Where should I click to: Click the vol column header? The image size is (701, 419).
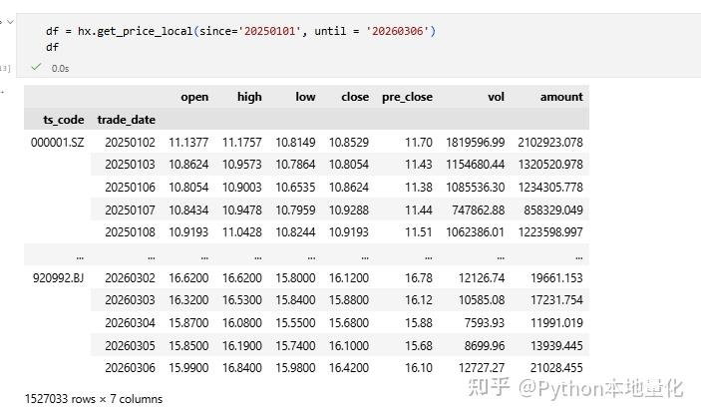tap(495, 97)
